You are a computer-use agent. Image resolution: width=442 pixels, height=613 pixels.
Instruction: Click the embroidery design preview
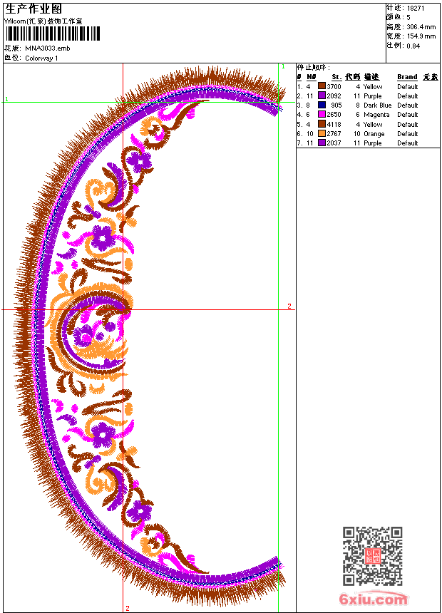pyautogui.click(x=150, y=336)
